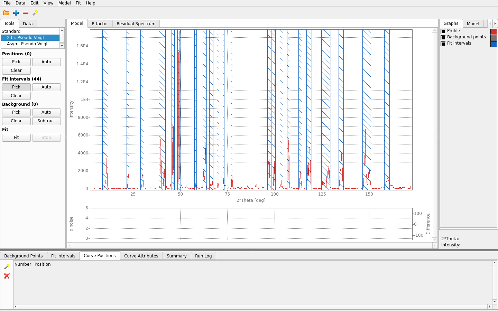Toggle the Fit intervals graph checkbox
Viewport: 498px width, 311px height.
pos(443,44)
